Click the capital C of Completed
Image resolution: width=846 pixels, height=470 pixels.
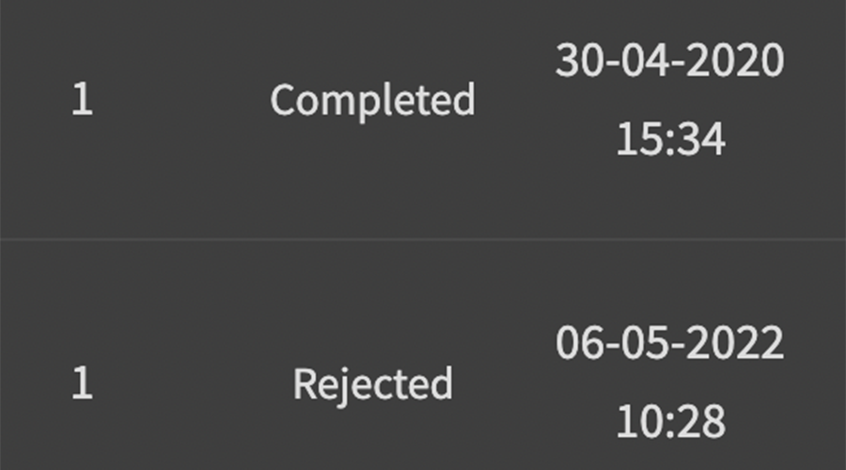coord(283,100)
